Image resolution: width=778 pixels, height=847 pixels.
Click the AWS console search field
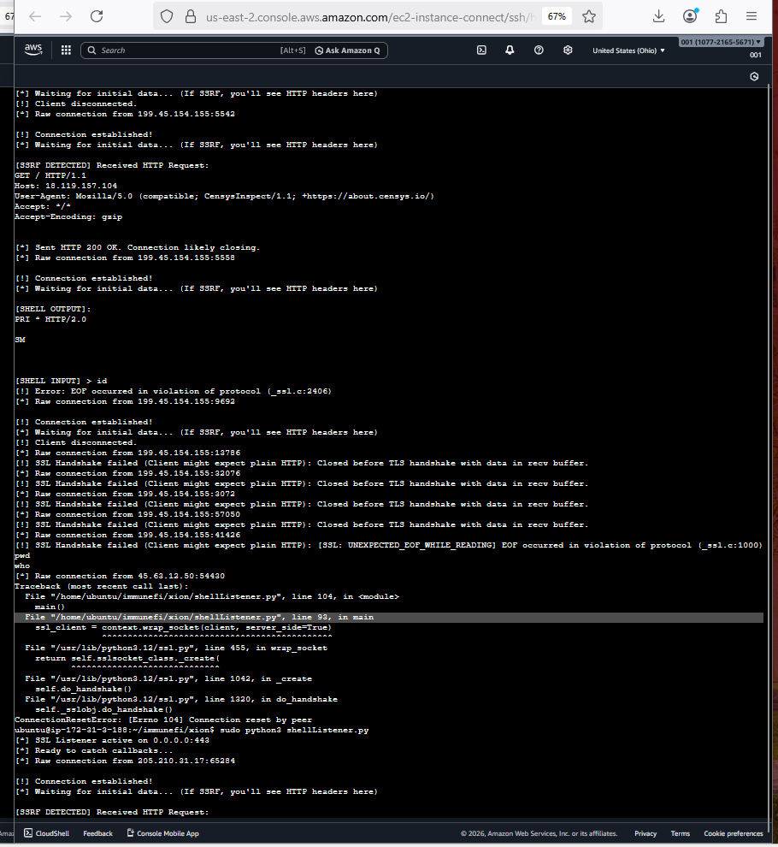click(x=188, y=50)
